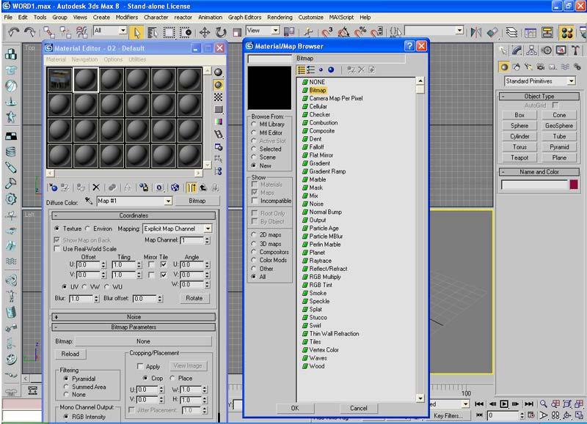Activate the Select Object arrow tool

[x=136, y=32]
